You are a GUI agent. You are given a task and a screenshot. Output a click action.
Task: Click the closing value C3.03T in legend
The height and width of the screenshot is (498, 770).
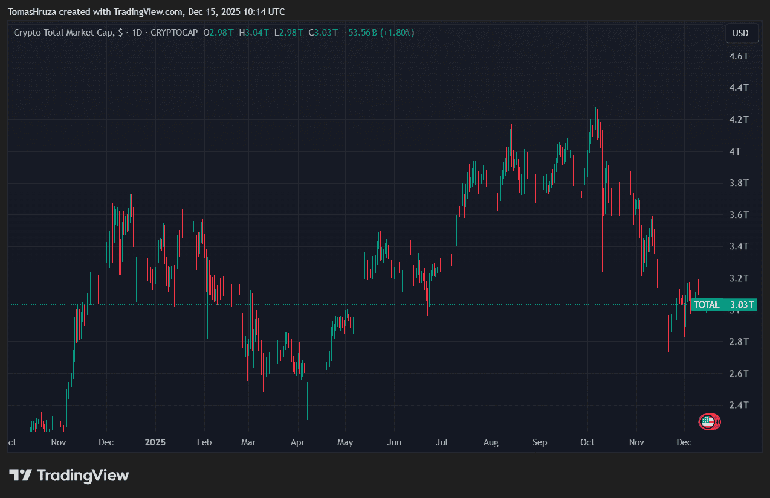coord(323,33)
